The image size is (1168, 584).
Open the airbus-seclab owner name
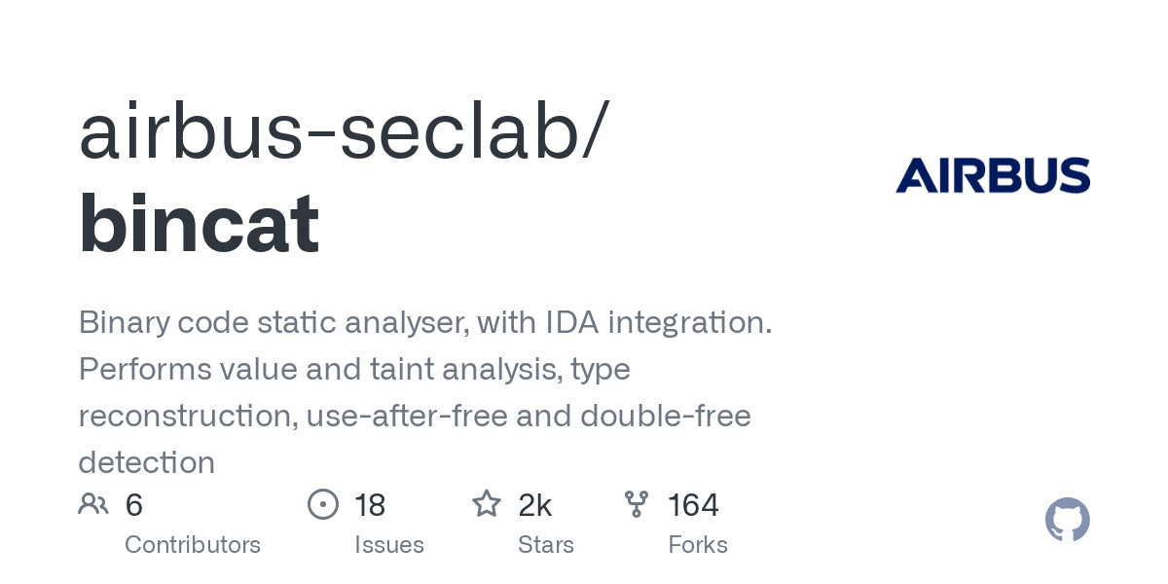343,132
